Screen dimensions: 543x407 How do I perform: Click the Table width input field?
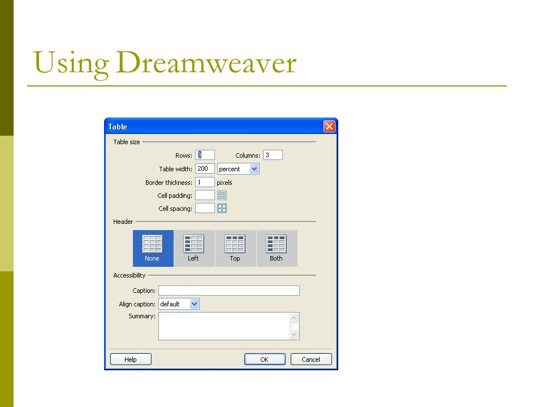(205, 168)
